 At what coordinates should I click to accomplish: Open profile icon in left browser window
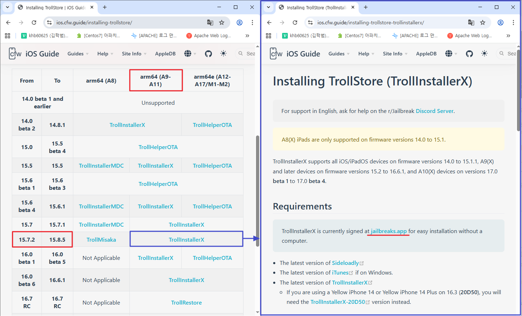[x=240, y=23]
